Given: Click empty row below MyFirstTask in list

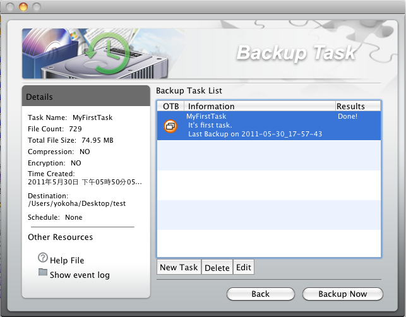Looking at the screenshot, I should click(269, 155).
